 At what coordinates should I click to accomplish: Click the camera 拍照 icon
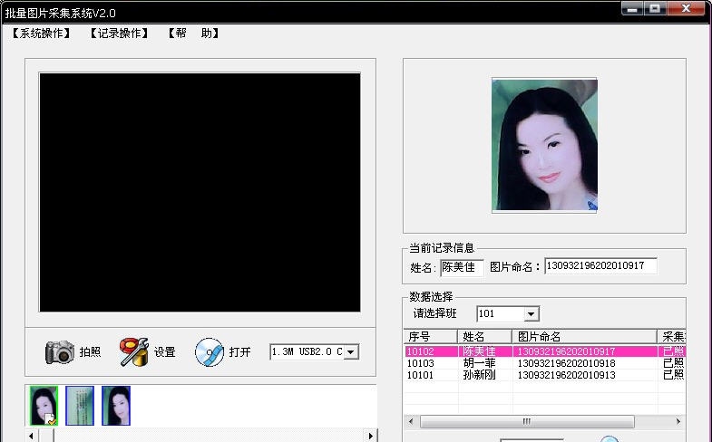(x=60, y=352)
